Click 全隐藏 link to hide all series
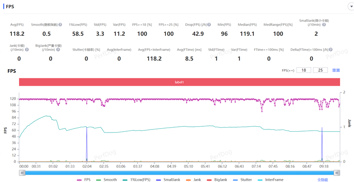Viewport: 354px width, 182px height. [323, 180]
